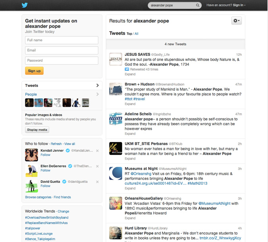This screenshot has height=242, width=268.
Task: Open the settings gear dropdown
Action: coord(237,21)
